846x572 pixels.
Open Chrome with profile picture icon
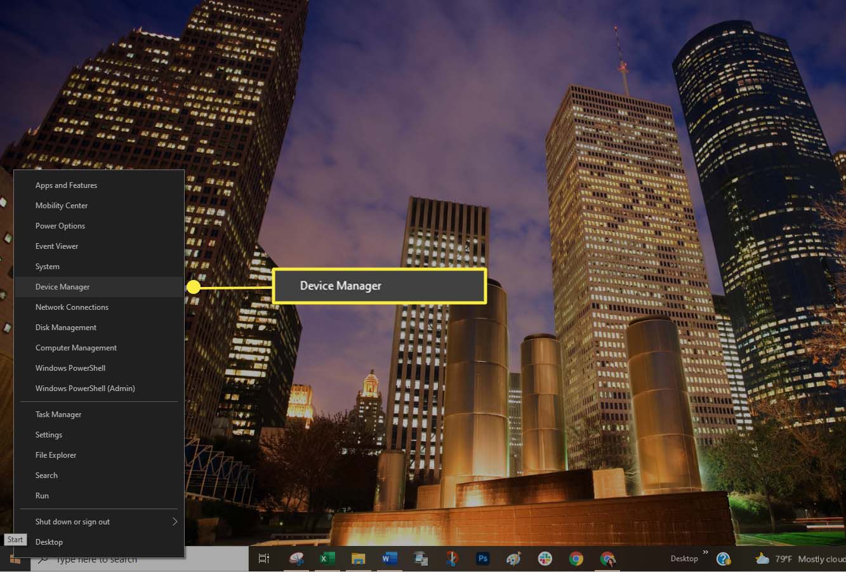(608, 559)
